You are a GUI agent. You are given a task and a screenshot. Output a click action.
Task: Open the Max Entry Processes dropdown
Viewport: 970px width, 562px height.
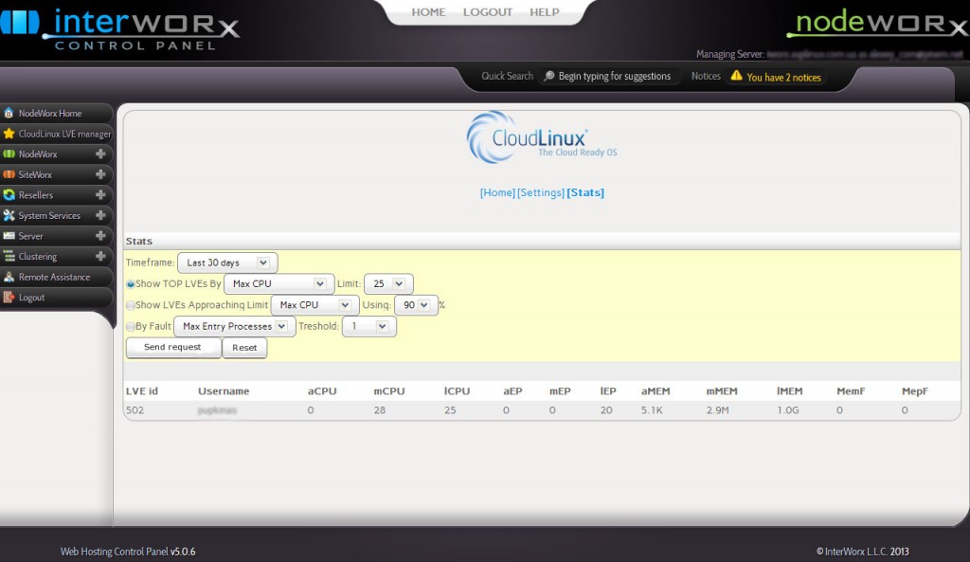(x=235, y=326)
